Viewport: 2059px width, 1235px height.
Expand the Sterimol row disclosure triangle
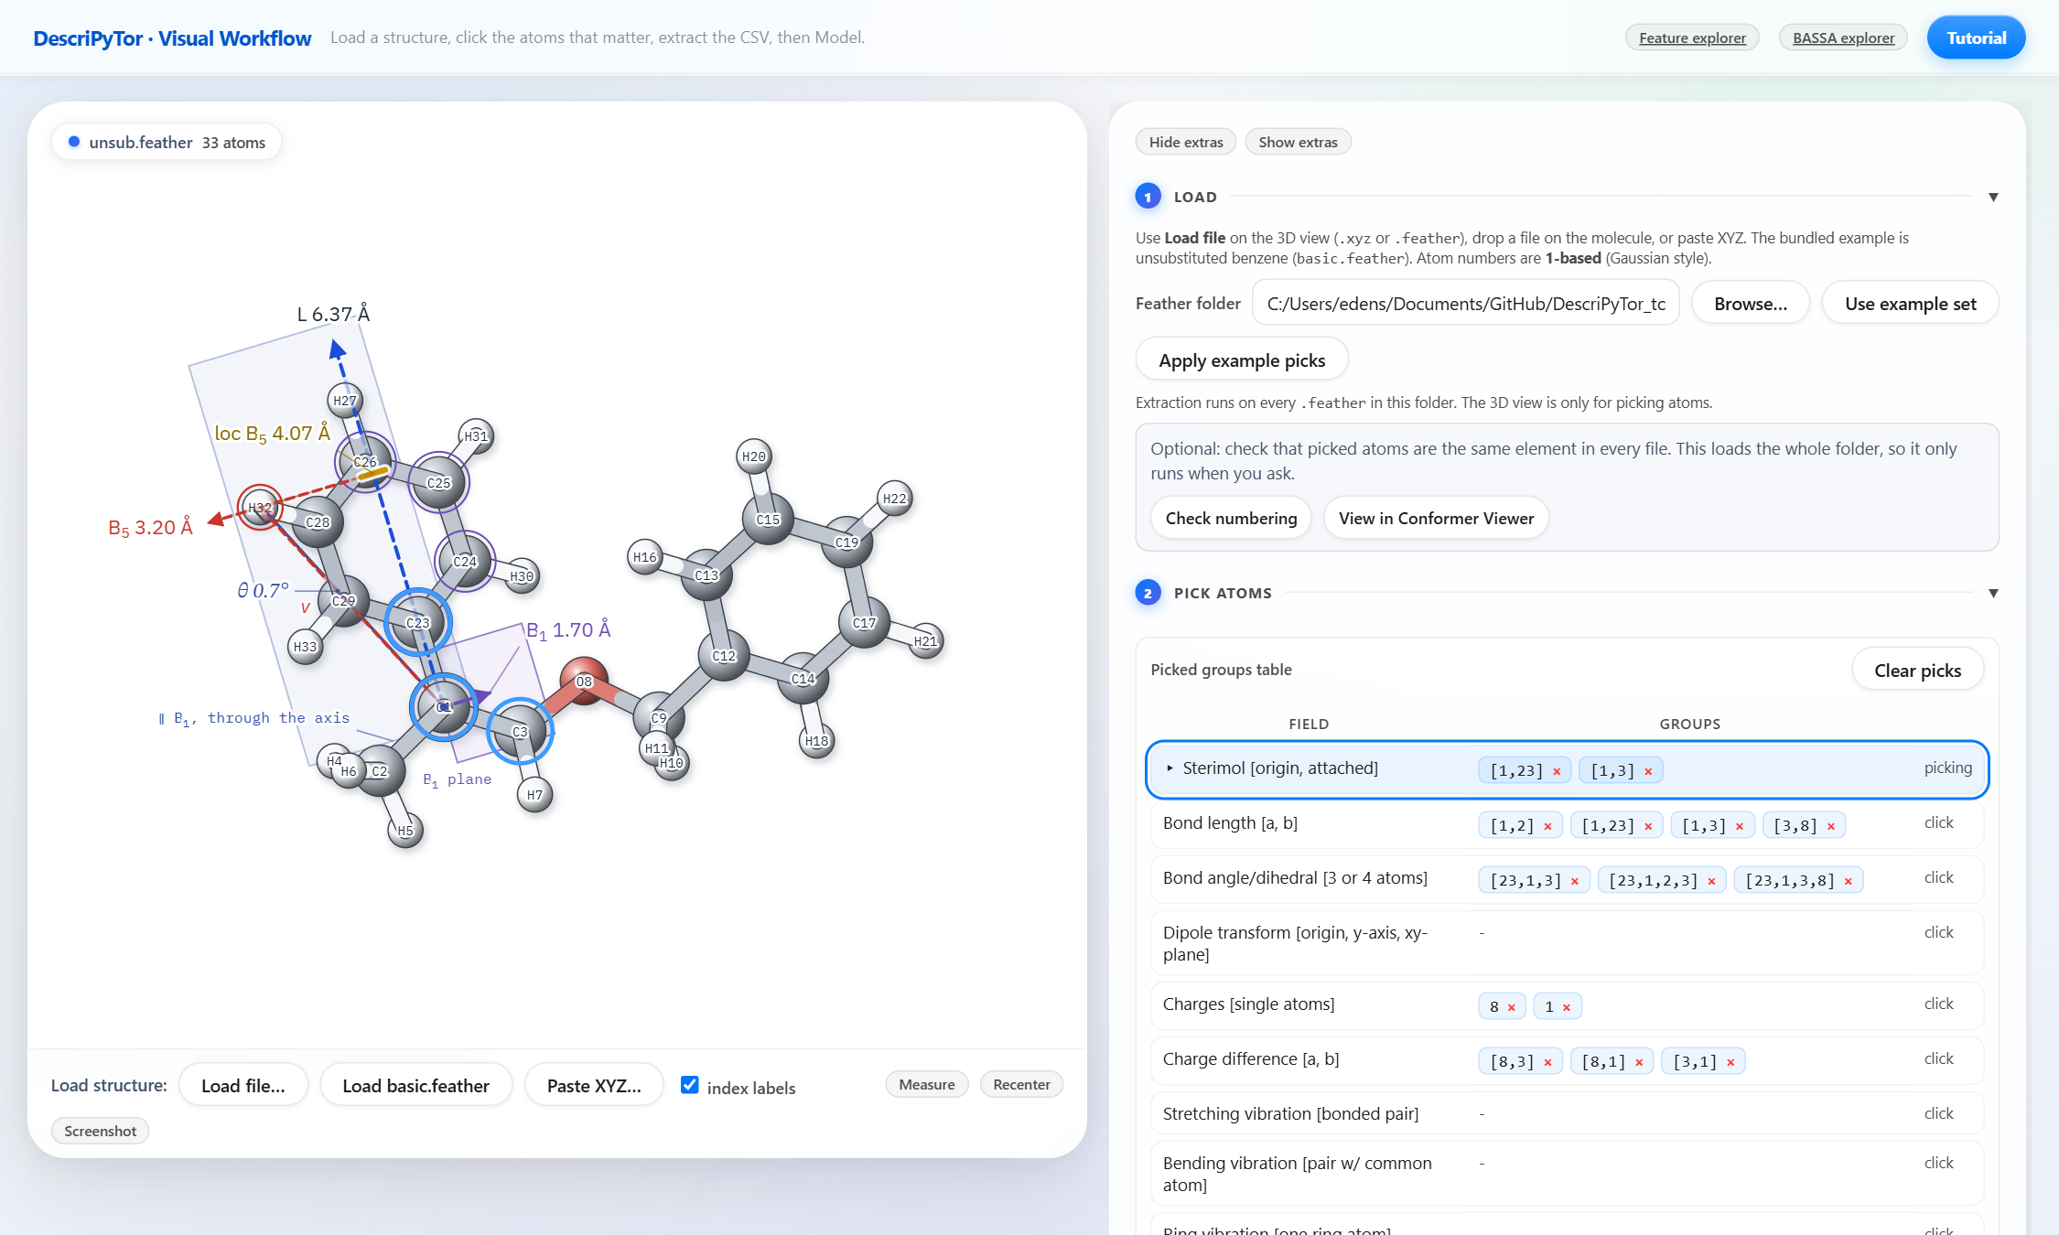pyautogui.click(x=1170, y=768)
